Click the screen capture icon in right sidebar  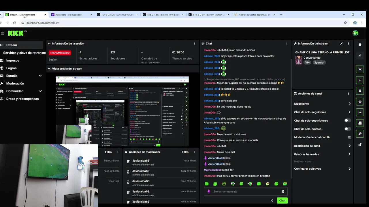coord(360,69)
